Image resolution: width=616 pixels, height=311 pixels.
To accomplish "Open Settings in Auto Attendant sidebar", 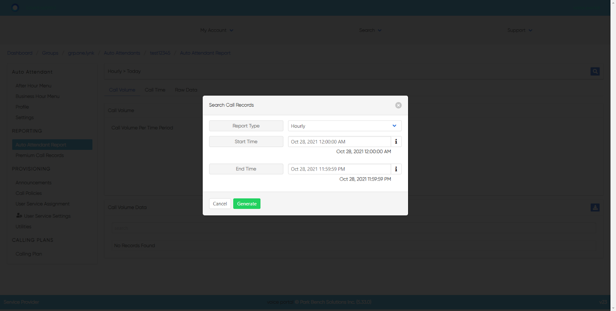I will click(25, 117).
